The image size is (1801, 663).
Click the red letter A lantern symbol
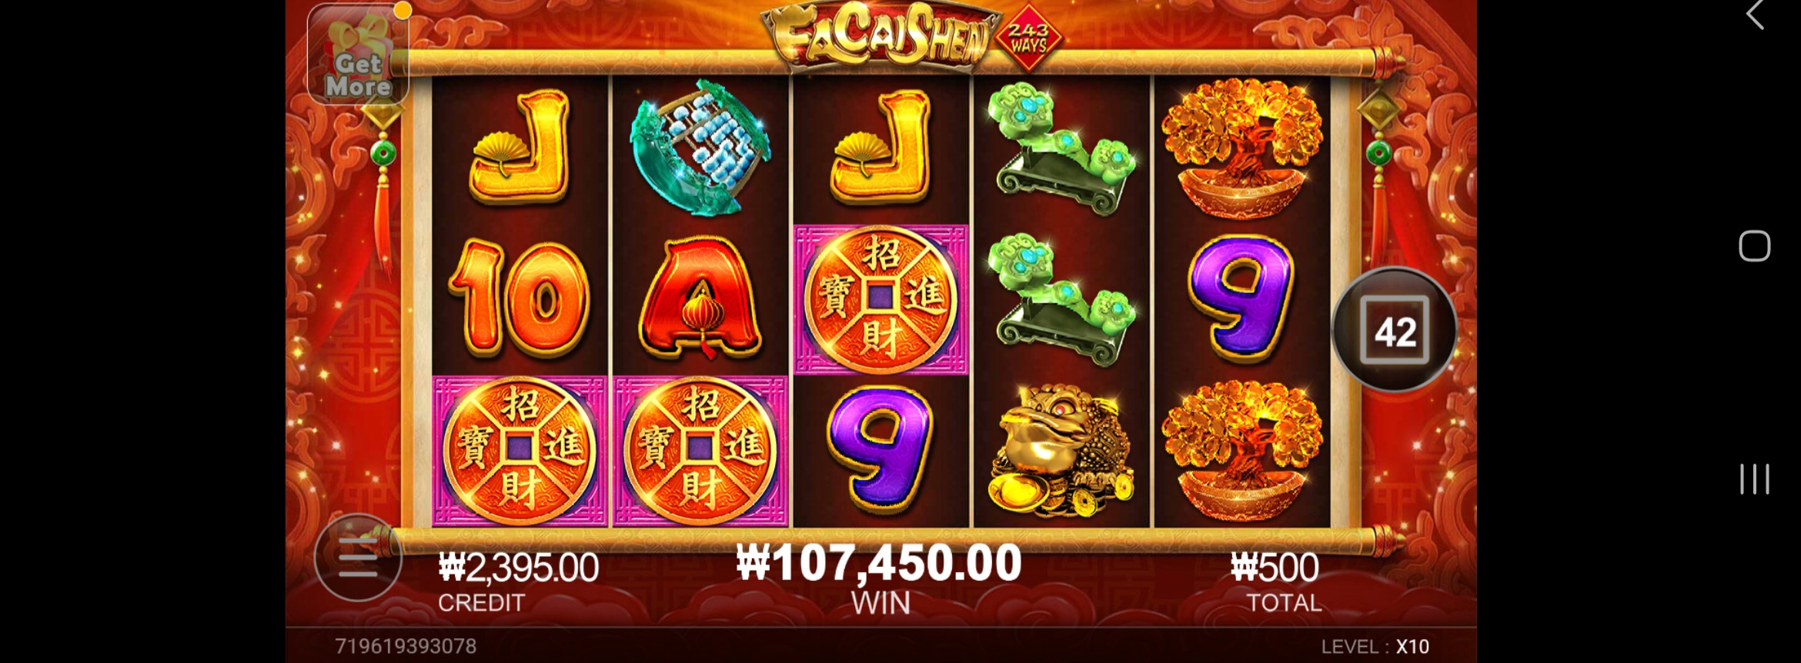700,298
